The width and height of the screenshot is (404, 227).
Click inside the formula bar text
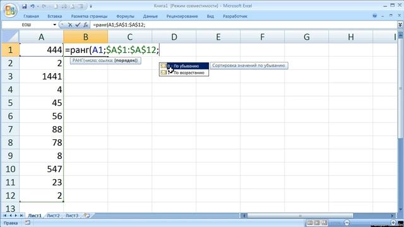point(119,25)
